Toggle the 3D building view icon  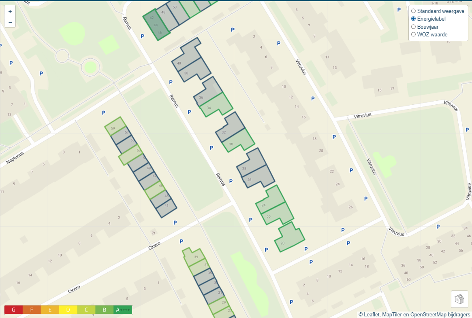[459, 299]
